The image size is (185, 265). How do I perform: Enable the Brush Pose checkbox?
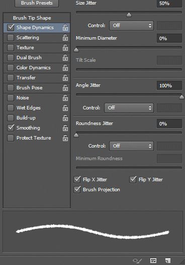11,88
